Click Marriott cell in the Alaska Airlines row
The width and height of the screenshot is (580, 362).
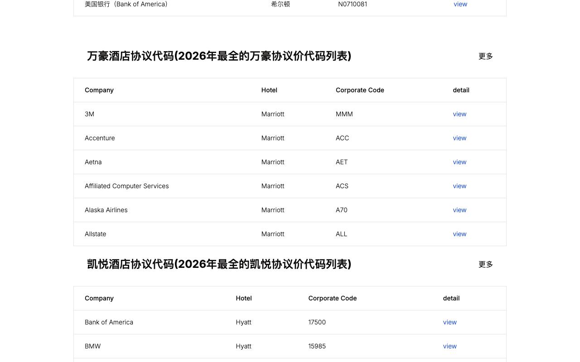click(x=273, y=210)
